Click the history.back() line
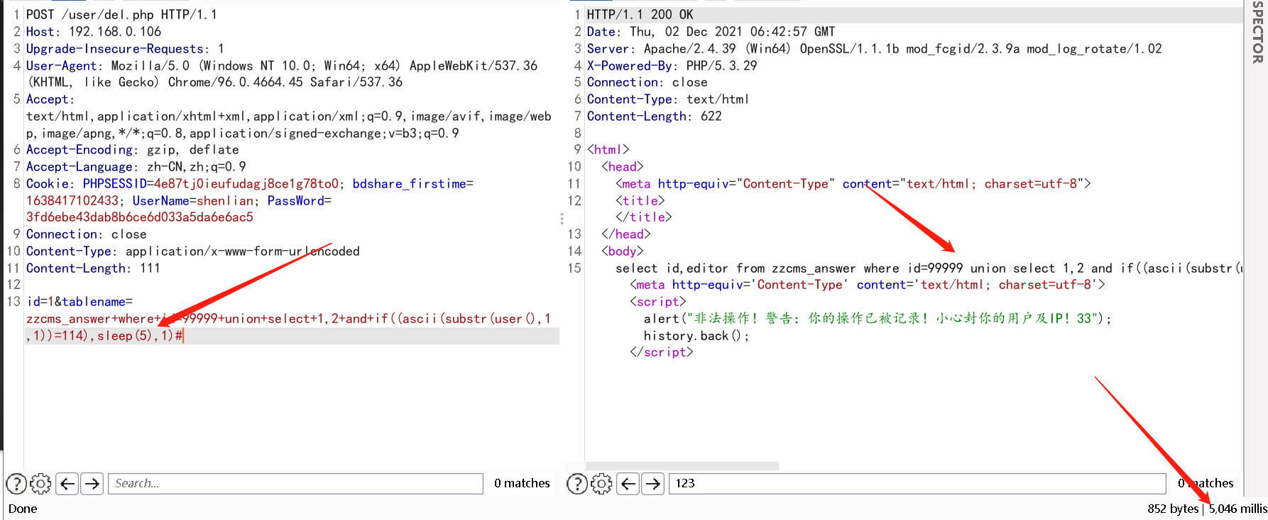Viewport: 1268px width, 520px height. 696,335
